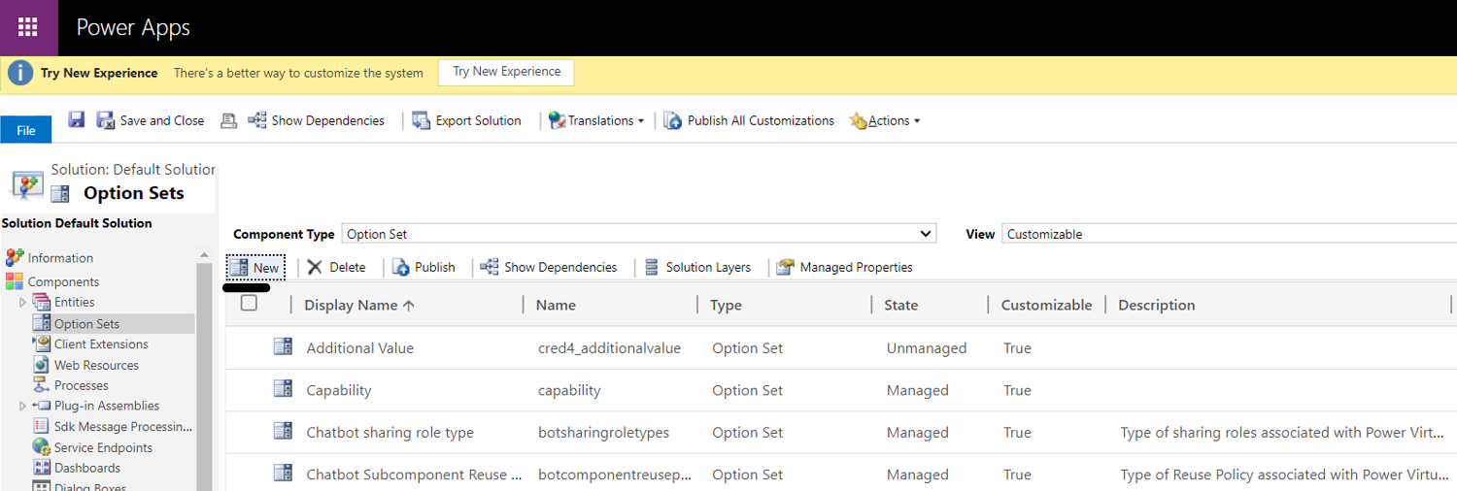The width and height of the screenshot is (1457, 491).
Task: Click Publish All Customizations in toolbar
Action: (x=760, y=120)
